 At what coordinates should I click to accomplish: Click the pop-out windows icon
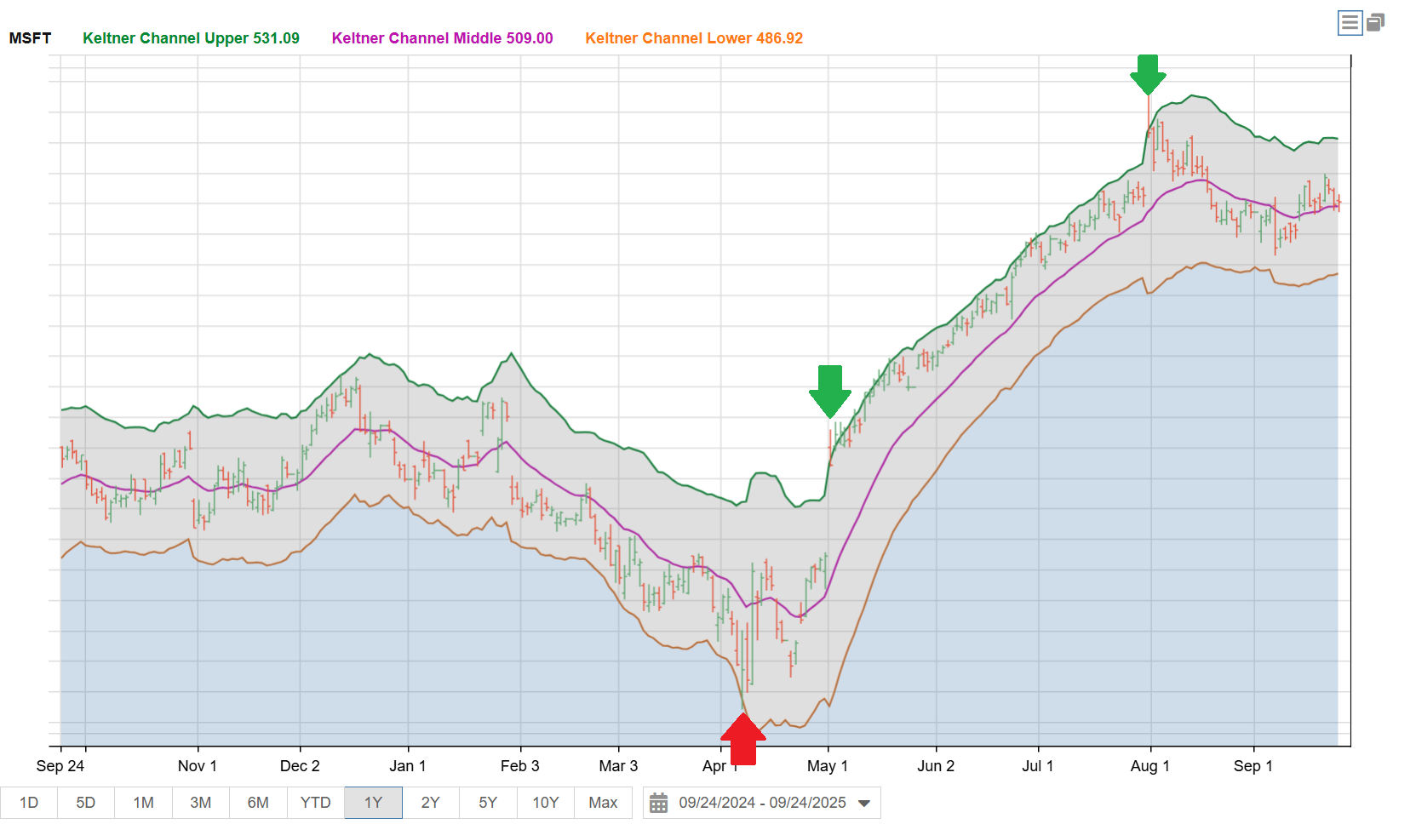pos(1375,23)
